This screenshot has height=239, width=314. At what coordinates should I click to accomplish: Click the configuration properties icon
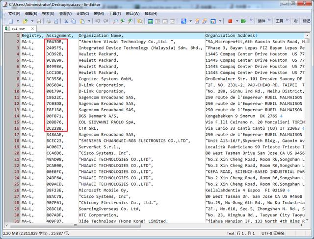click(x=197, y=21)
